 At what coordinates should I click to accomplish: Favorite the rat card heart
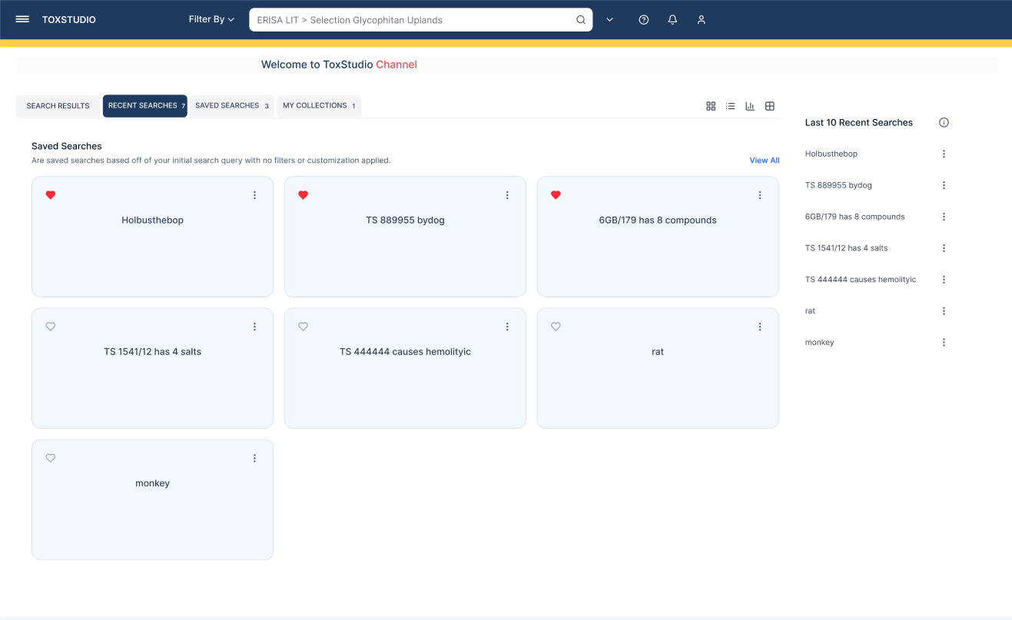[556, 327]
